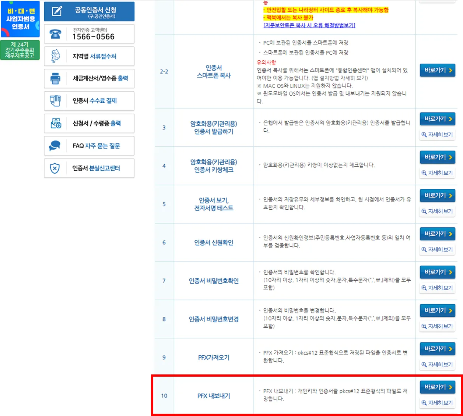Click the telephone icon beside 1566-0566
463x416 pixels.
pyautogui.click(x=55, y=34)
